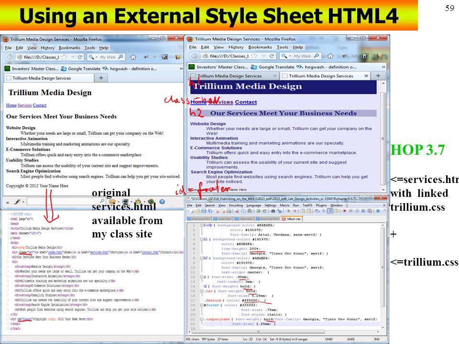Click the green Undo arrow in Notepad++

[258, 211]
